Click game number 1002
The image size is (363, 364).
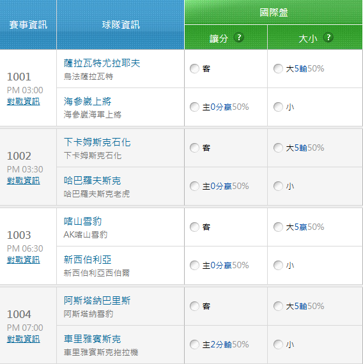pos(19,156)
